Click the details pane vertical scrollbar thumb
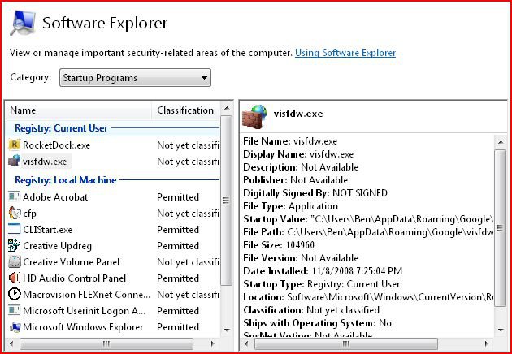Viewport: 512px width, 354px height. 501,227
